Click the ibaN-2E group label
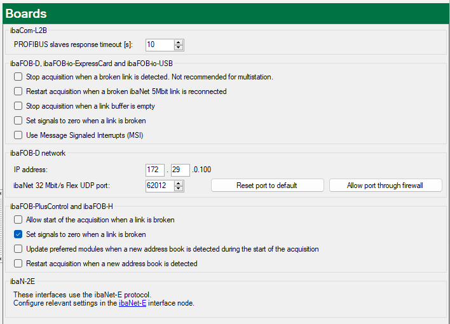 point(22,281)
